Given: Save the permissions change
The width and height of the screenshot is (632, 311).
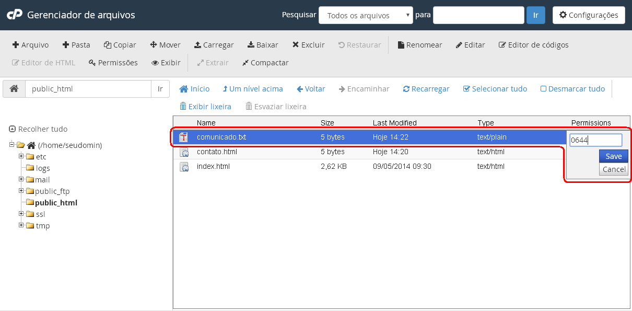Looking at the screenshot, I should 614,156.
